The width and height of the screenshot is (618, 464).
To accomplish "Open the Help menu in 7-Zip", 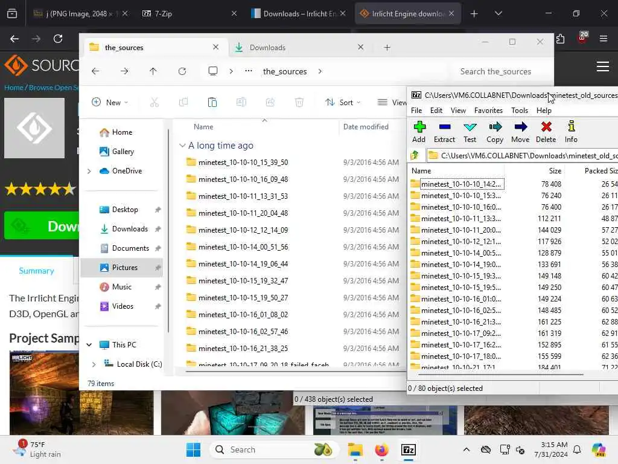I will pos(544,111).
